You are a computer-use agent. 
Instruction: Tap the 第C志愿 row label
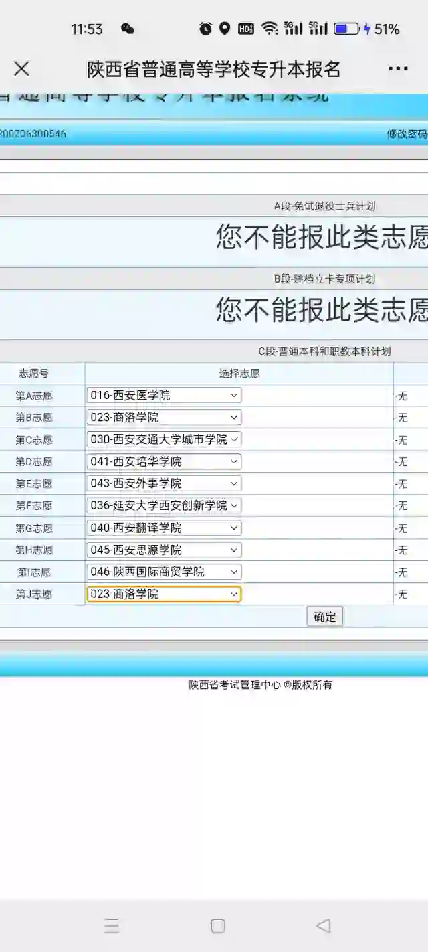tap(34, 440)
